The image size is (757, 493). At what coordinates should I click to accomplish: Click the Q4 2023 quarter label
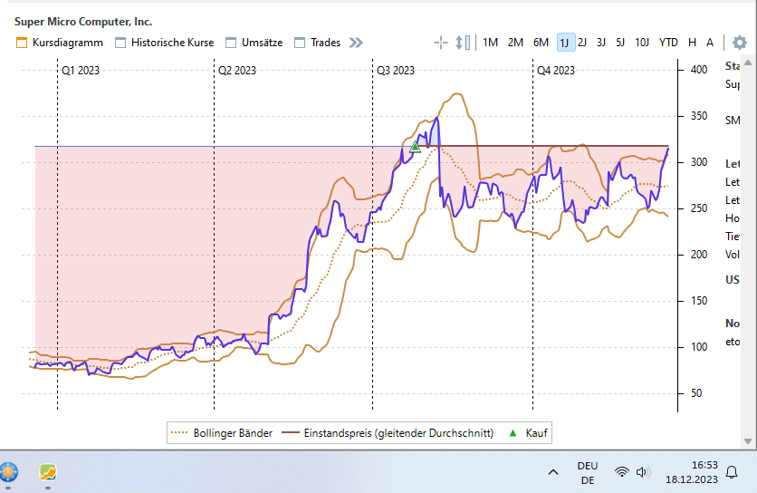[556, 71]
